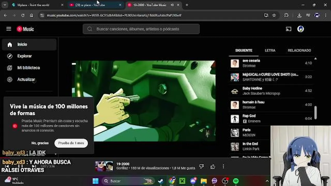Open the three-dot song options menu
The height and width of the screenshot is (186, 331).
coord(223,167)
